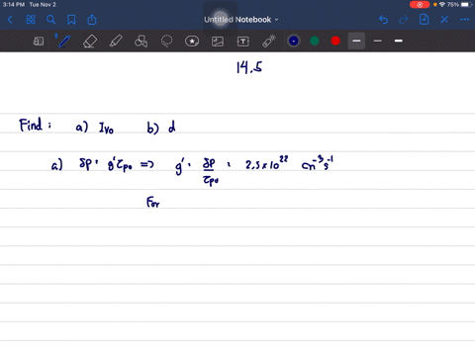Open the Elements sticker tool
The height and width of the screenshot is (356, 475).
click(192, 42)
